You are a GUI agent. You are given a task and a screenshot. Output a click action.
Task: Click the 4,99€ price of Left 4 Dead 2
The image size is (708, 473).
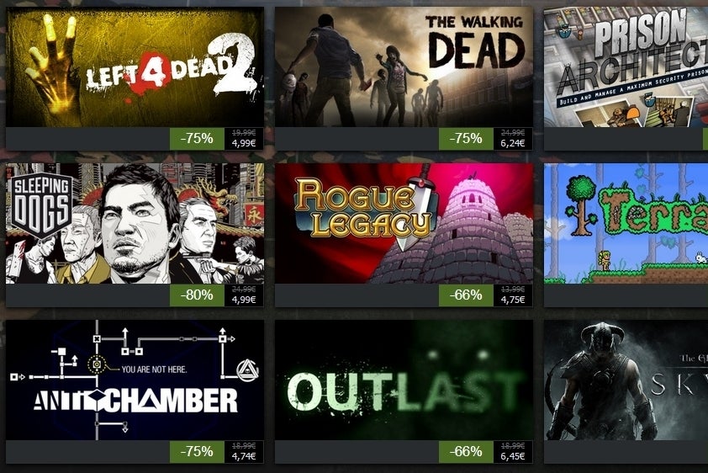[244, 143]
